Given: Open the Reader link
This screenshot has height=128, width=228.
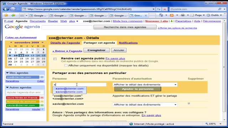Looking at the screenshot, I should (x=53, y=21).
